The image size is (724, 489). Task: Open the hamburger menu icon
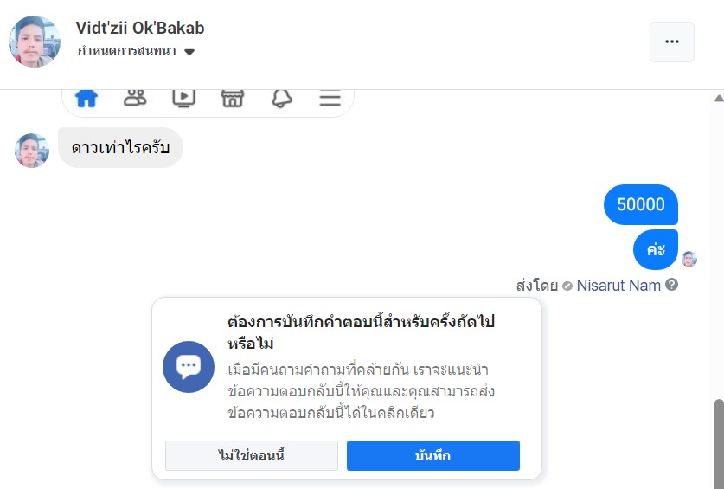(x=330, y=98)
